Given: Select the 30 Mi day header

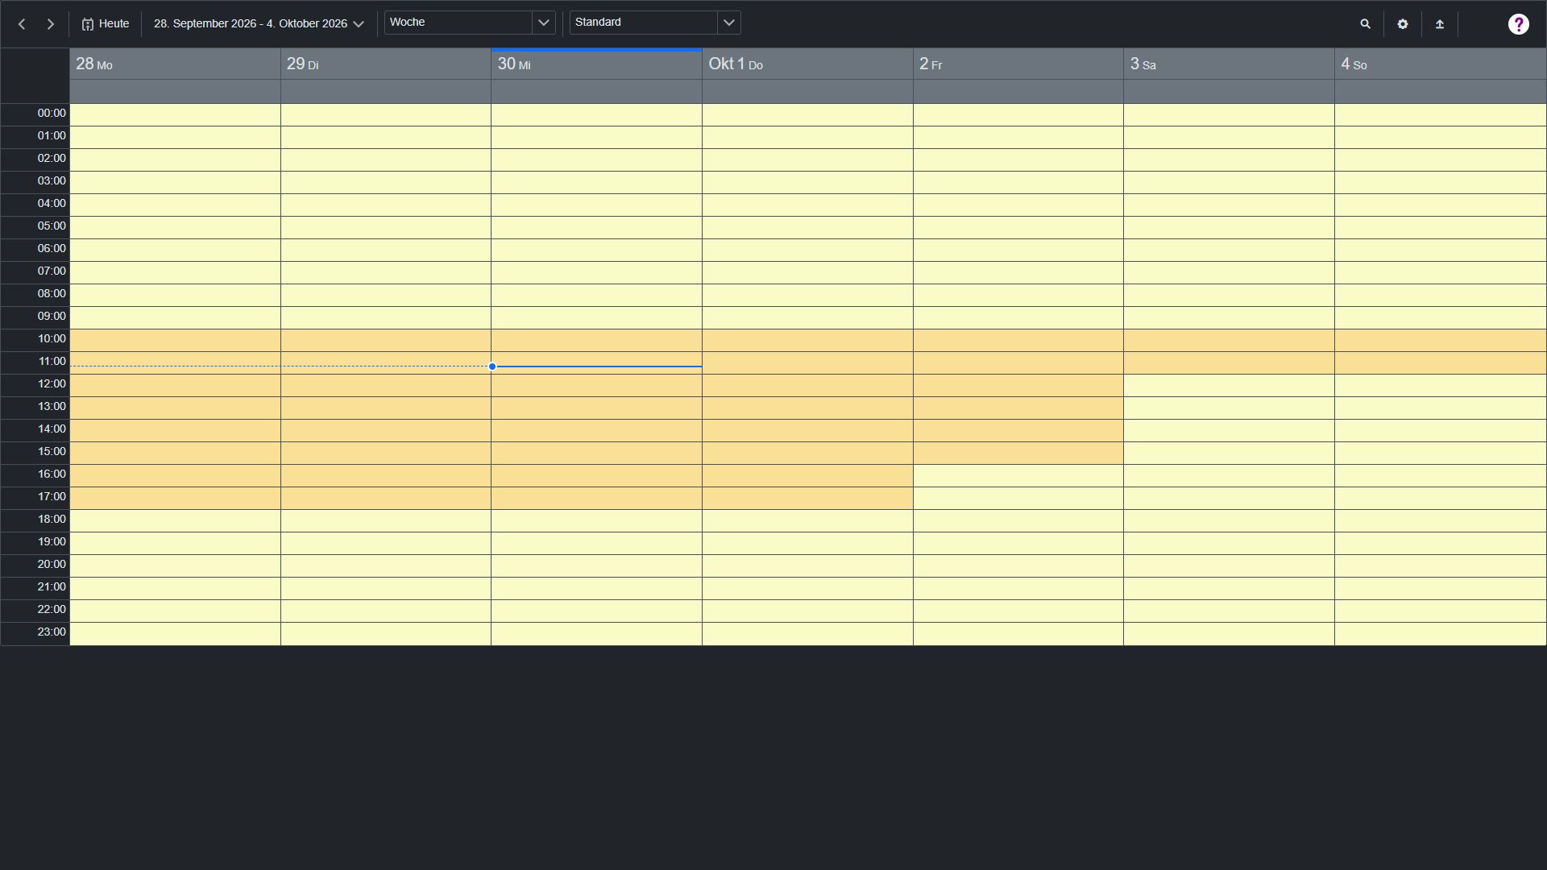Looking at the screenshot, I should coord(597,64).
